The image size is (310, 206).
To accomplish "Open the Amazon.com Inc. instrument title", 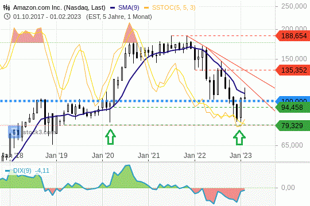I will [x=59, y=7].
